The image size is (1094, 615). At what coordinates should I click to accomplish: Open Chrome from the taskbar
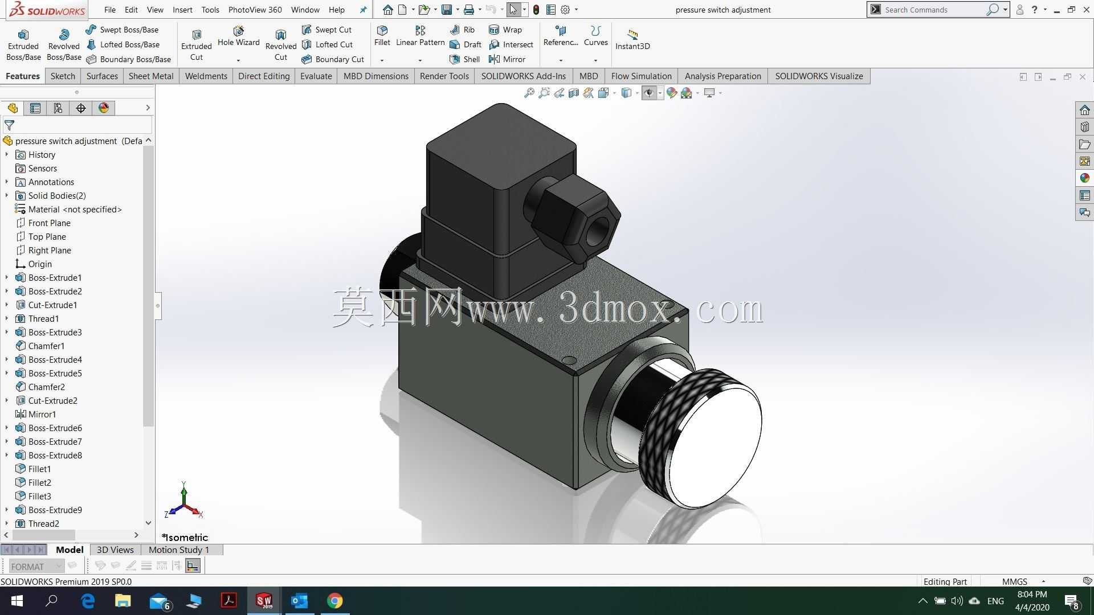335,601
